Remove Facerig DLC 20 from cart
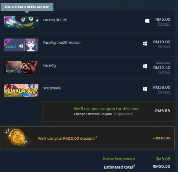Image resolution: width=178 pixels, height=172 pixels. [x=164, y=24]
